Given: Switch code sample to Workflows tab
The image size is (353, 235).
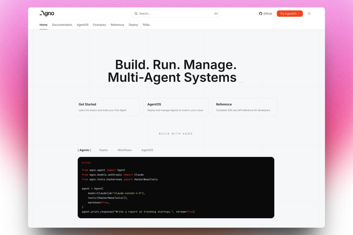Looking at the screenshot, I should (x=124, y=150).
